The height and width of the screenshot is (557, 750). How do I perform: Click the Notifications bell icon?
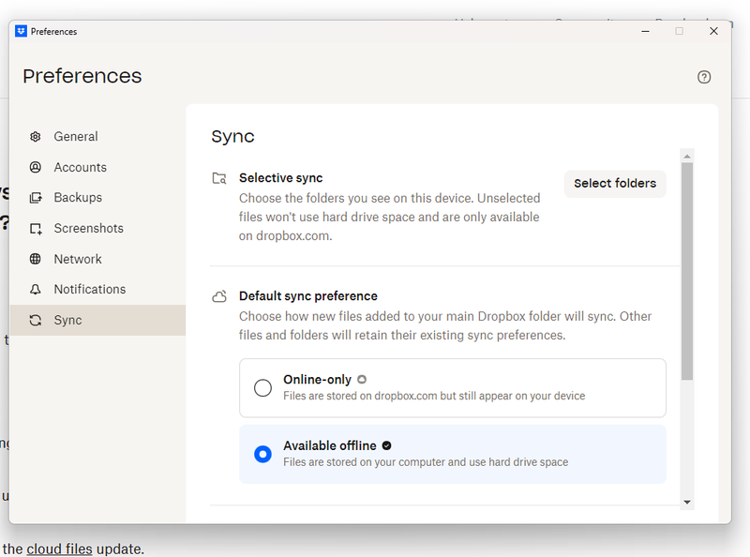(36, 290)
